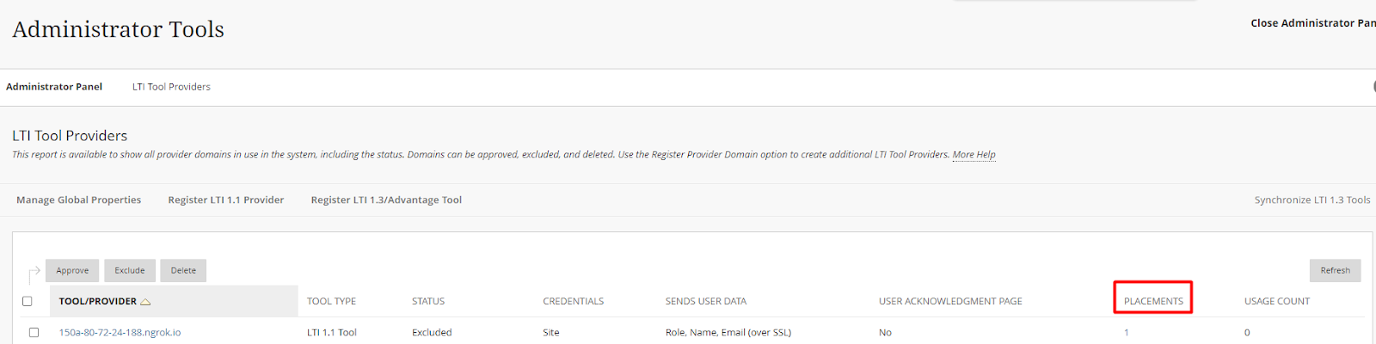Sort by the Placements column header

pyautogui.click(x=1153, y=302)
